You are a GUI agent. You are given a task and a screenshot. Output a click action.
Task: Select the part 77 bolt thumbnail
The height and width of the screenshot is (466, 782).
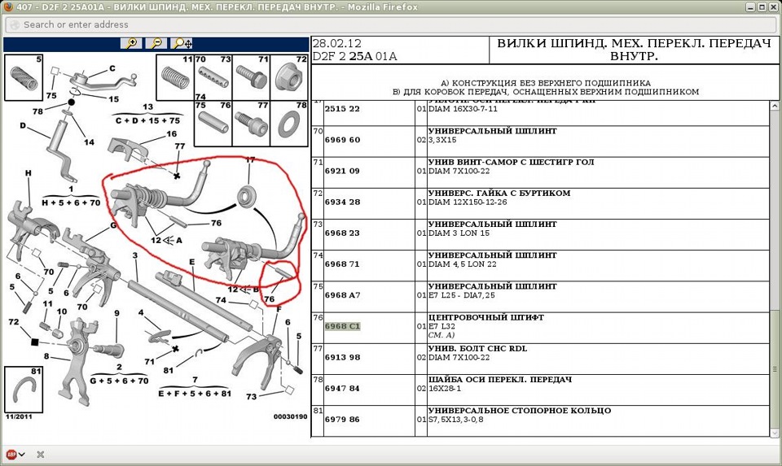[252, 124]
